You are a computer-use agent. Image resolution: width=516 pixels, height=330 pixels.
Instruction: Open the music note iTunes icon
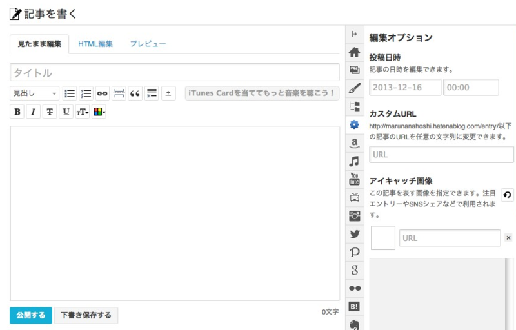(x=354, y=161)
